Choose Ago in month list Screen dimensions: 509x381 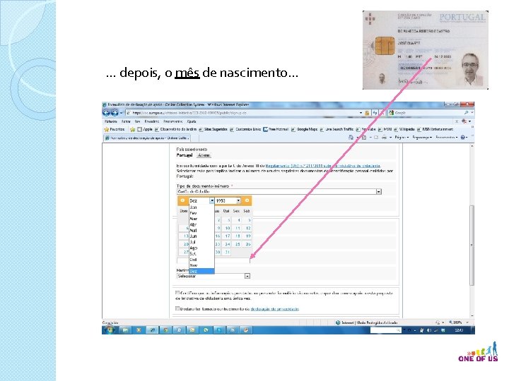201,248
